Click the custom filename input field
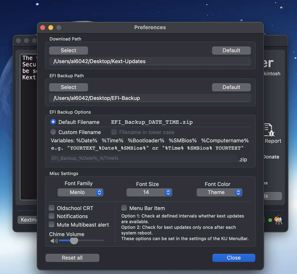The height and width of the screenshot is (274, 297). (143, 158)
